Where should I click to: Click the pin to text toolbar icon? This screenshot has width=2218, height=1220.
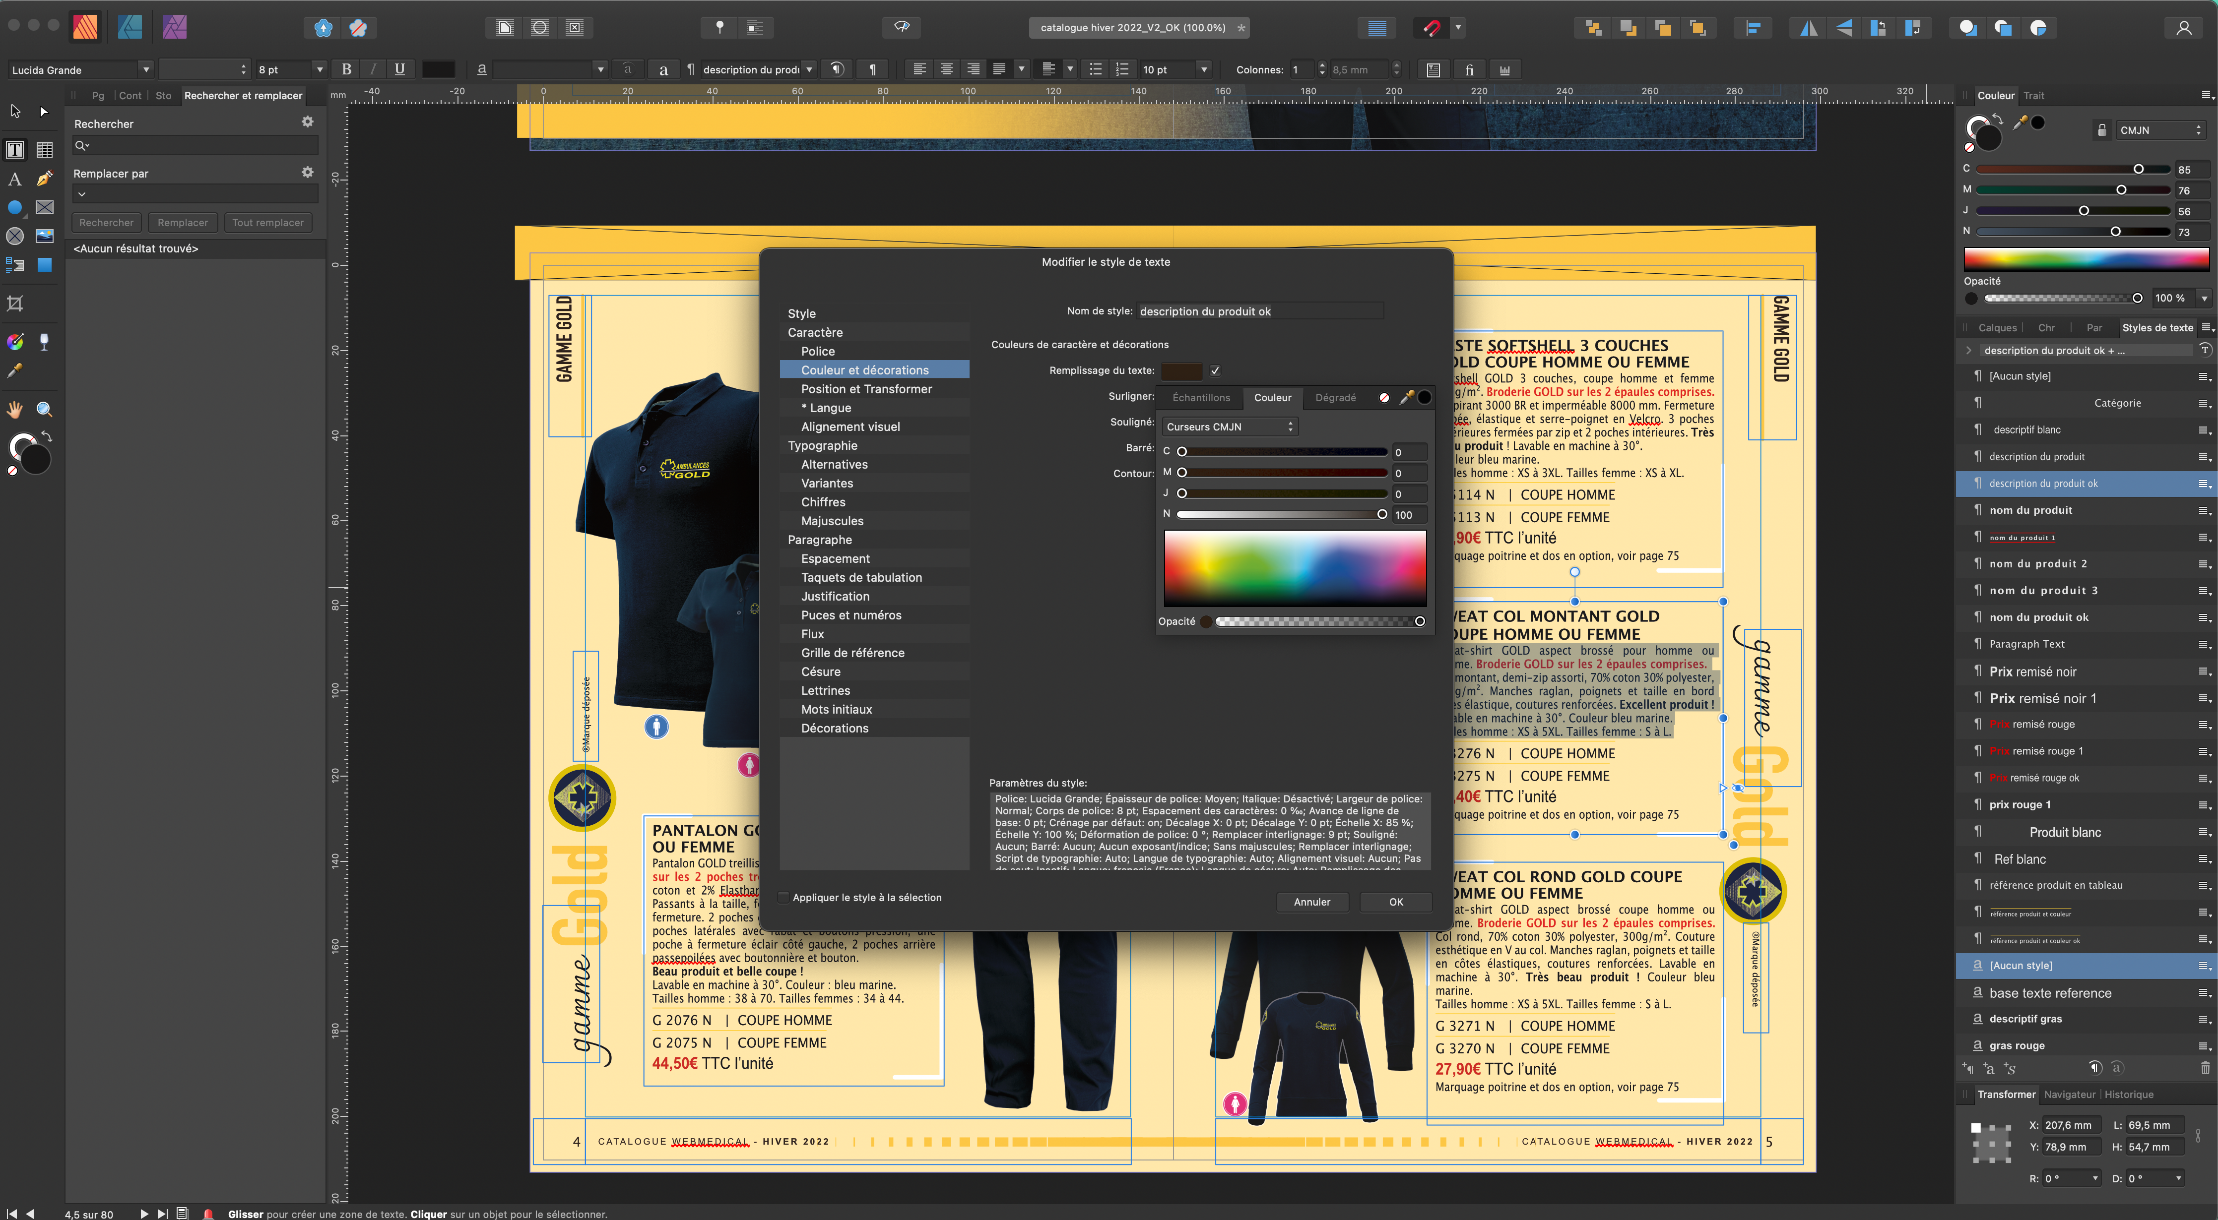pos(720,28)
